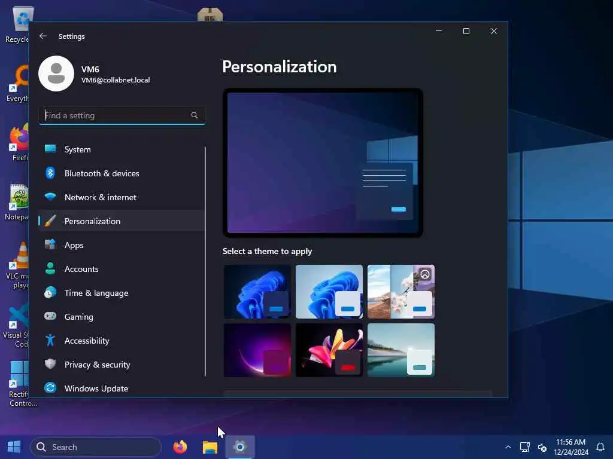The height and width of the screenshot is (459, 613).
Task: Apply the colorful Captured Motion theme
Action: point(329,350)
